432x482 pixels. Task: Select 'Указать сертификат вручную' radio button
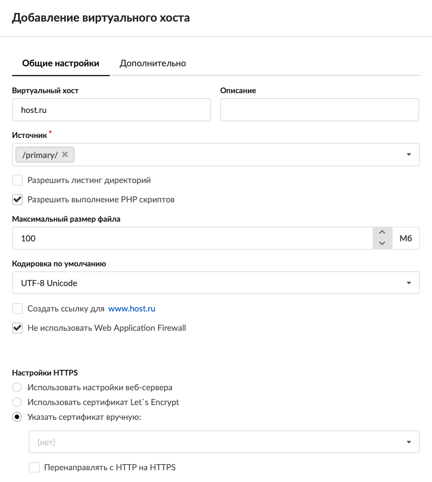pyautogui.click(x=17, y=417)
